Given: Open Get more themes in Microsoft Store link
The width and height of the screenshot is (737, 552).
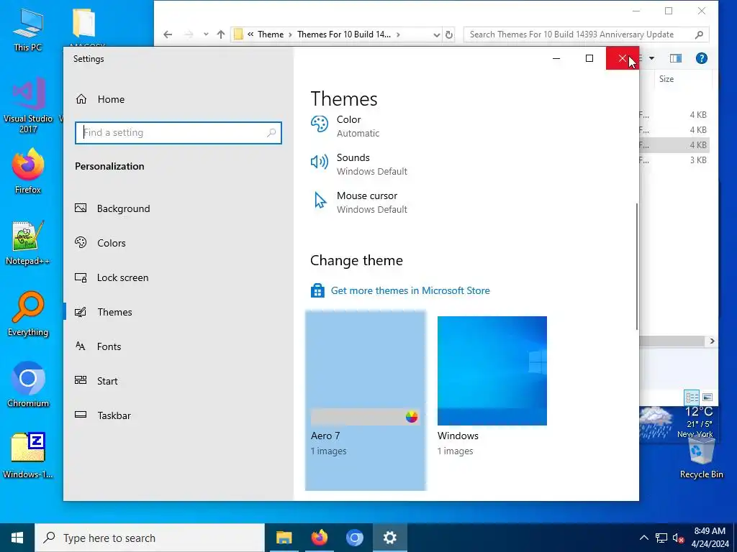Looking at the screenshot, I should point(410,290).
